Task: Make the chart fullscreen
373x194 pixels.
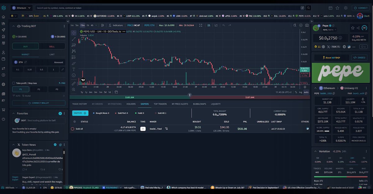Action: [201, 25]
